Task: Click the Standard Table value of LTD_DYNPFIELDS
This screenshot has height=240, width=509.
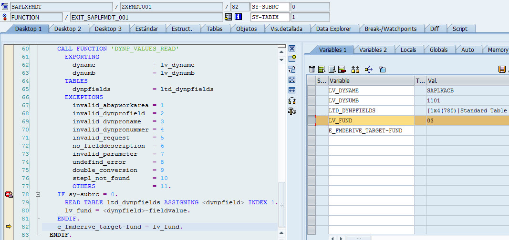Action: [x=468, y=110]
